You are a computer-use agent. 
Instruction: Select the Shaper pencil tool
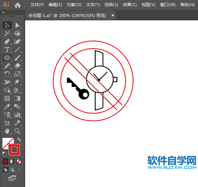7,66
